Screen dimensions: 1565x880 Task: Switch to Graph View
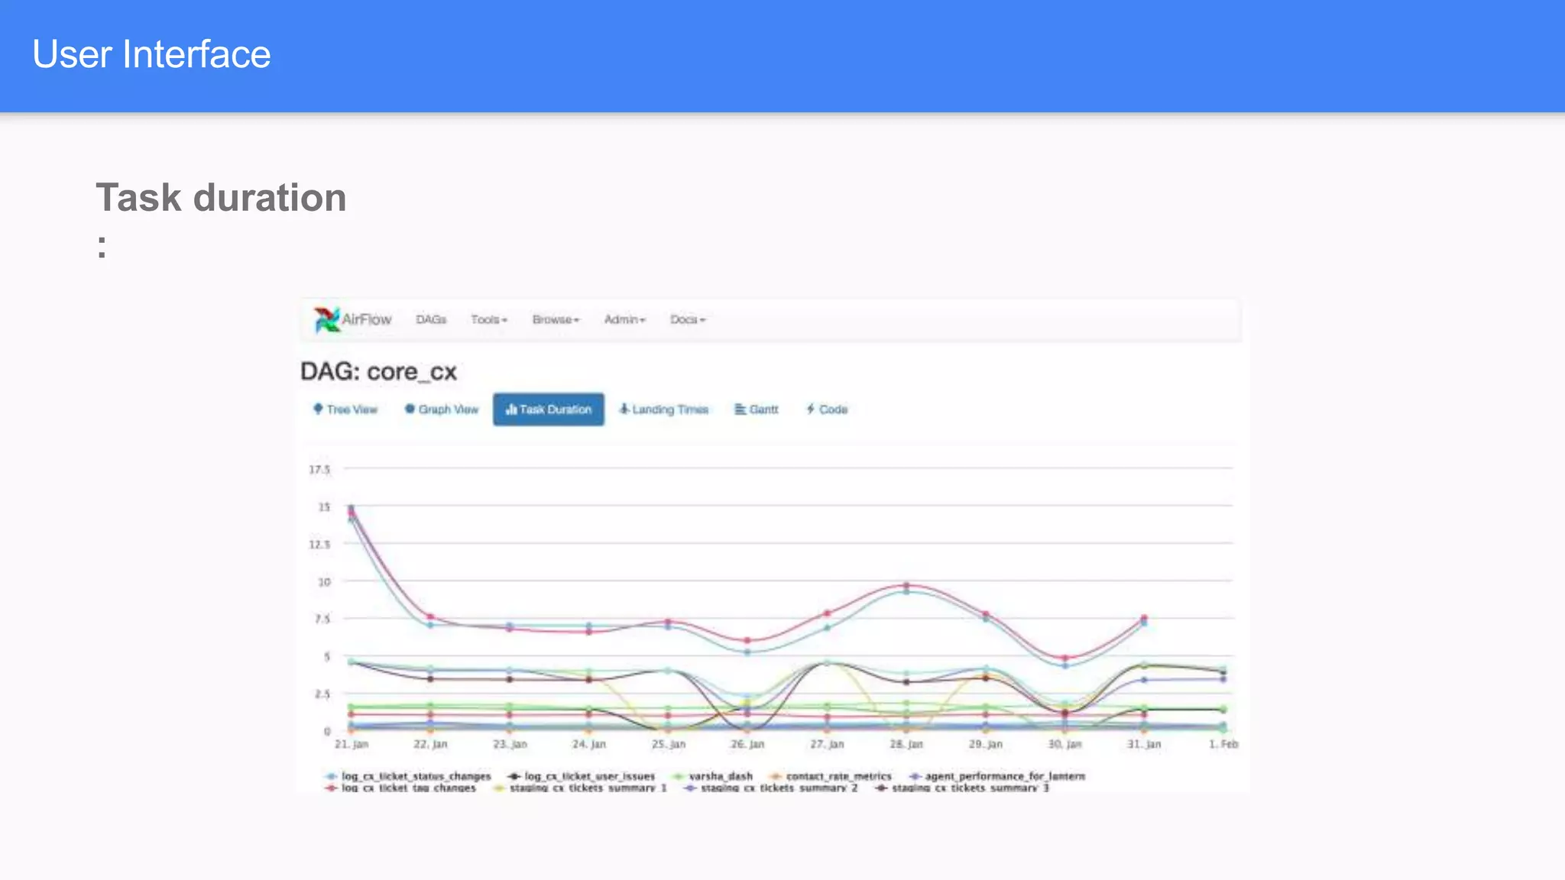point(448,409)
